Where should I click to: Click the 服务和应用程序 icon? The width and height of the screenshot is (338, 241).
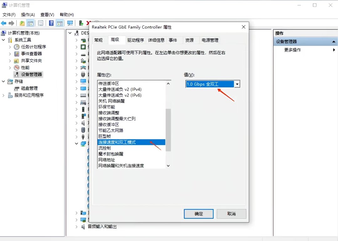(10, 95)
